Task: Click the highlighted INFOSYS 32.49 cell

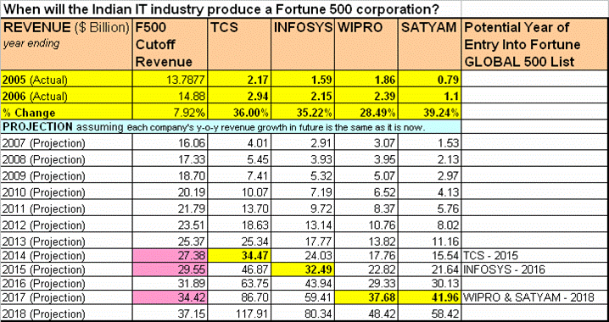Action: pyautogui.click(x=302, y=269)
